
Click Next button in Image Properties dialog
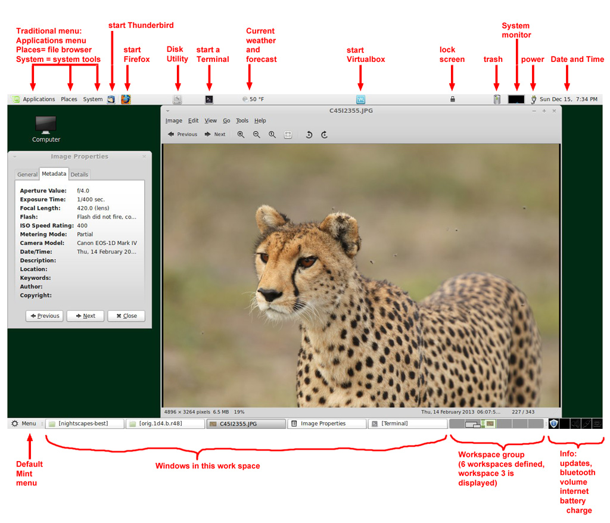click(85, 316)
